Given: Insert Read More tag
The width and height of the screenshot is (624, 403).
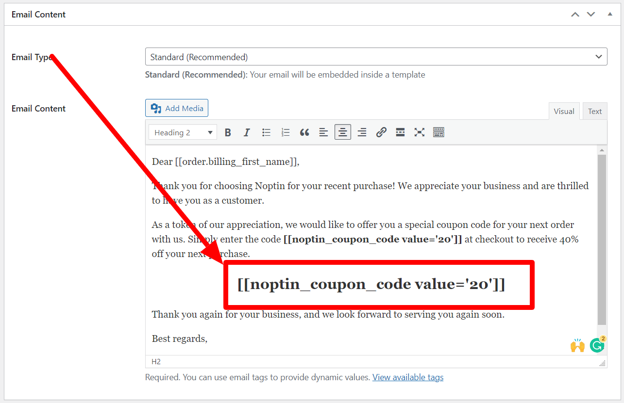Looking at the screenshot, I should pyautogui.click(x=400, y=132).
